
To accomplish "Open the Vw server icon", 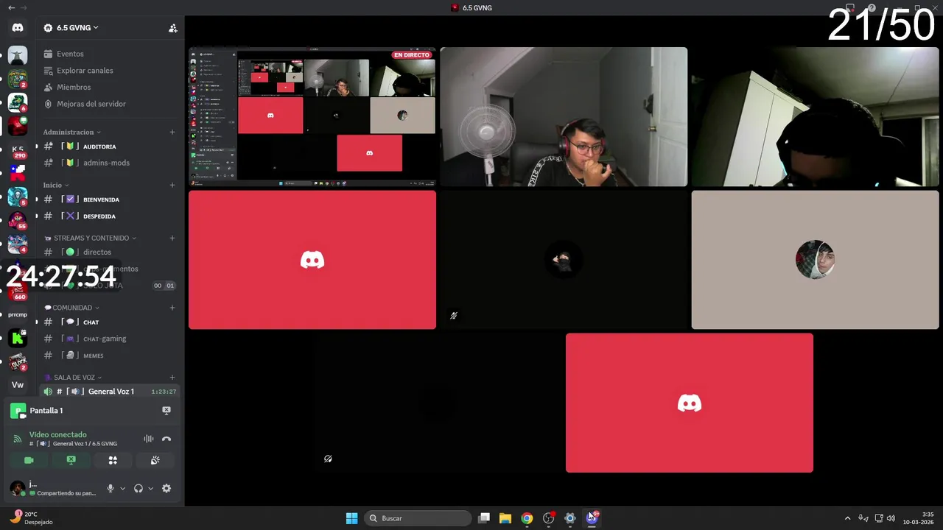I will coord(18,385).
